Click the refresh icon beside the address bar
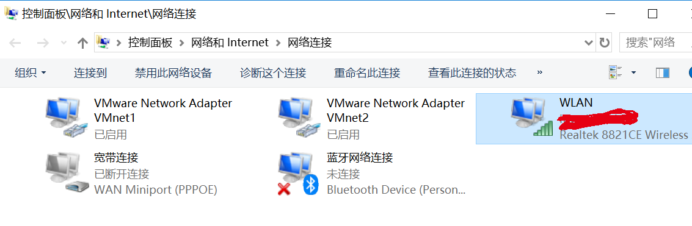 (x=604, y=43)
